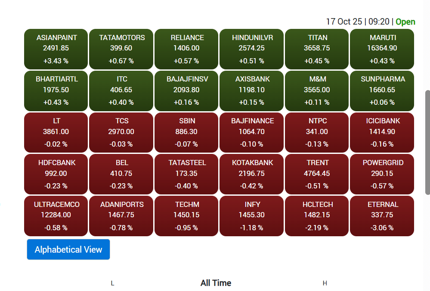This screenshot has width=430, height=291.
Task: Click the All Time range label
Action: (216, 283)
